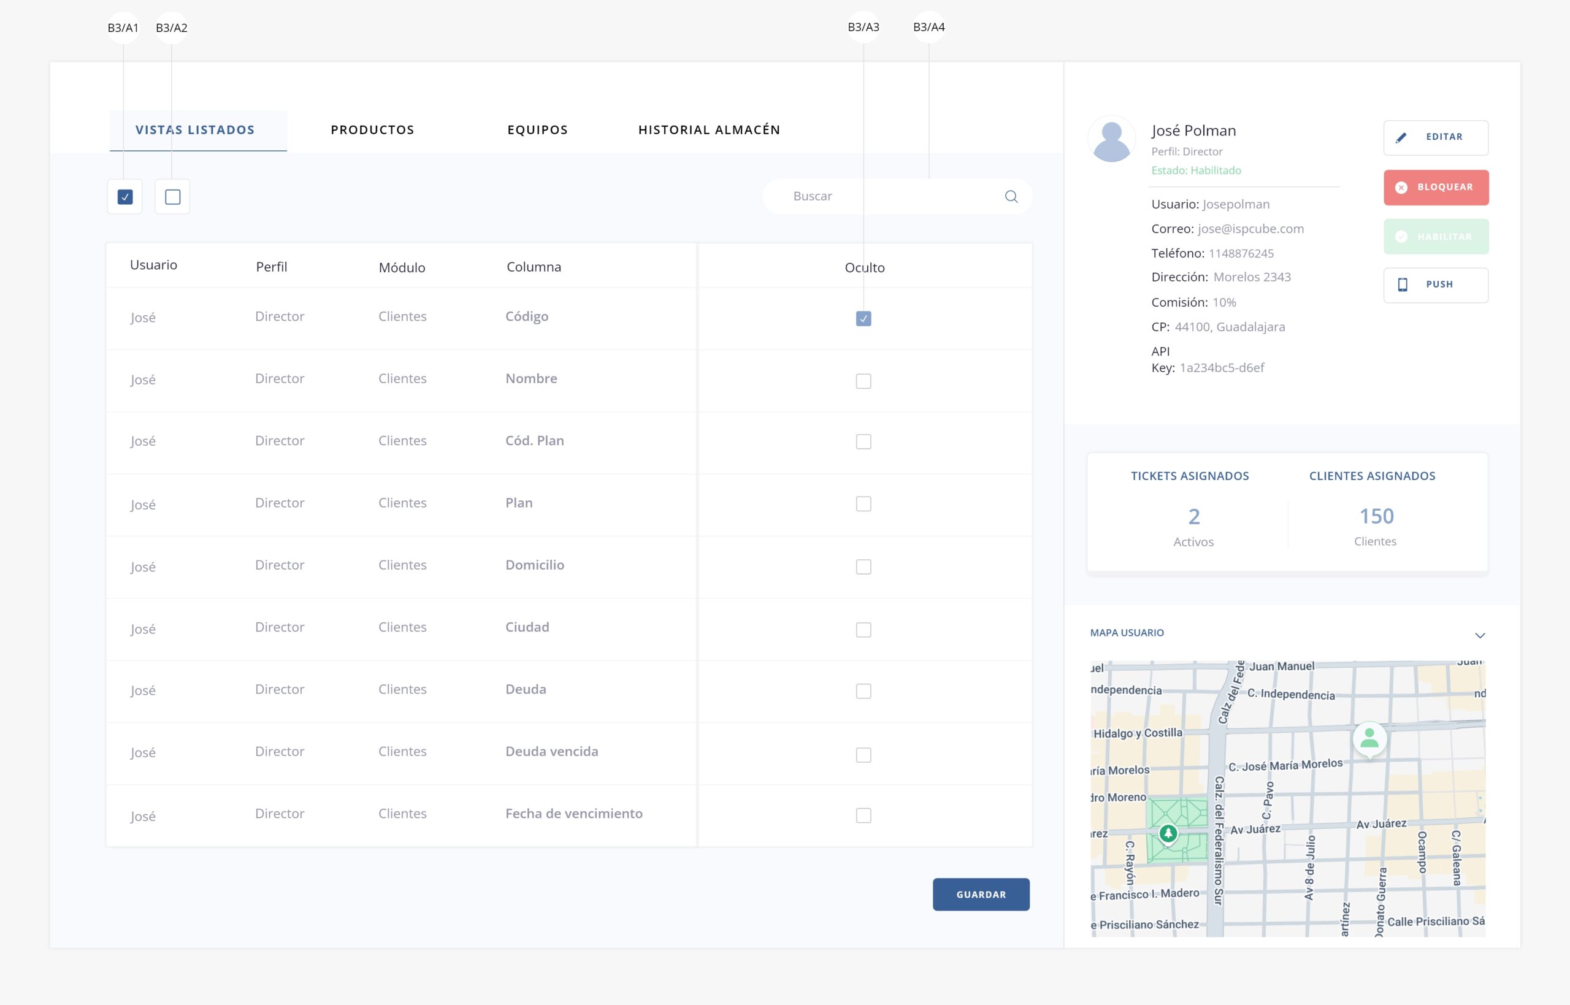Collapse the Mapa Usuario section chevron

[x=1479, y=635]
